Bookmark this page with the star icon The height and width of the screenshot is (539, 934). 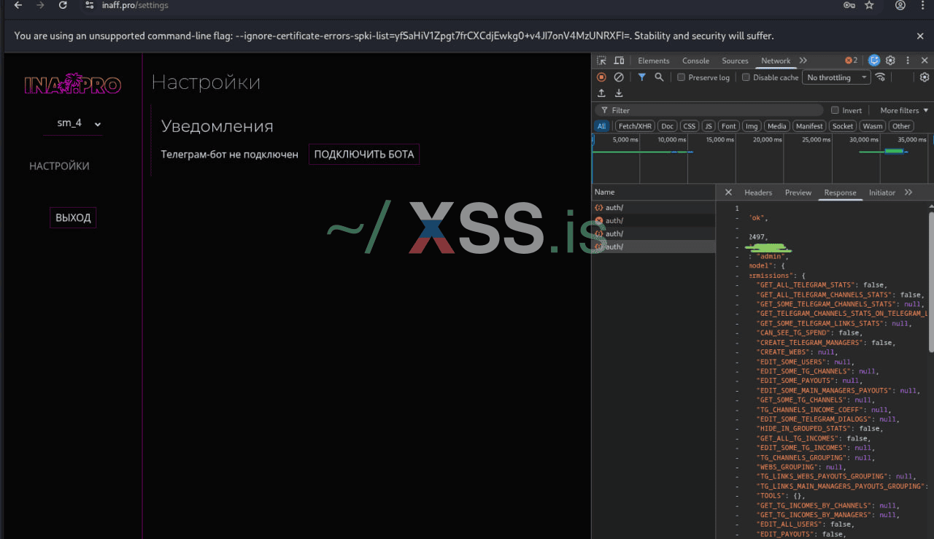[869, 5]
